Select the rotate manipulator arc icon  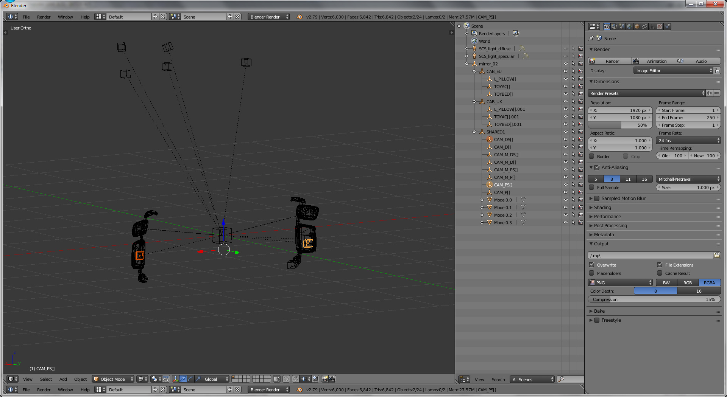[190, 379]
